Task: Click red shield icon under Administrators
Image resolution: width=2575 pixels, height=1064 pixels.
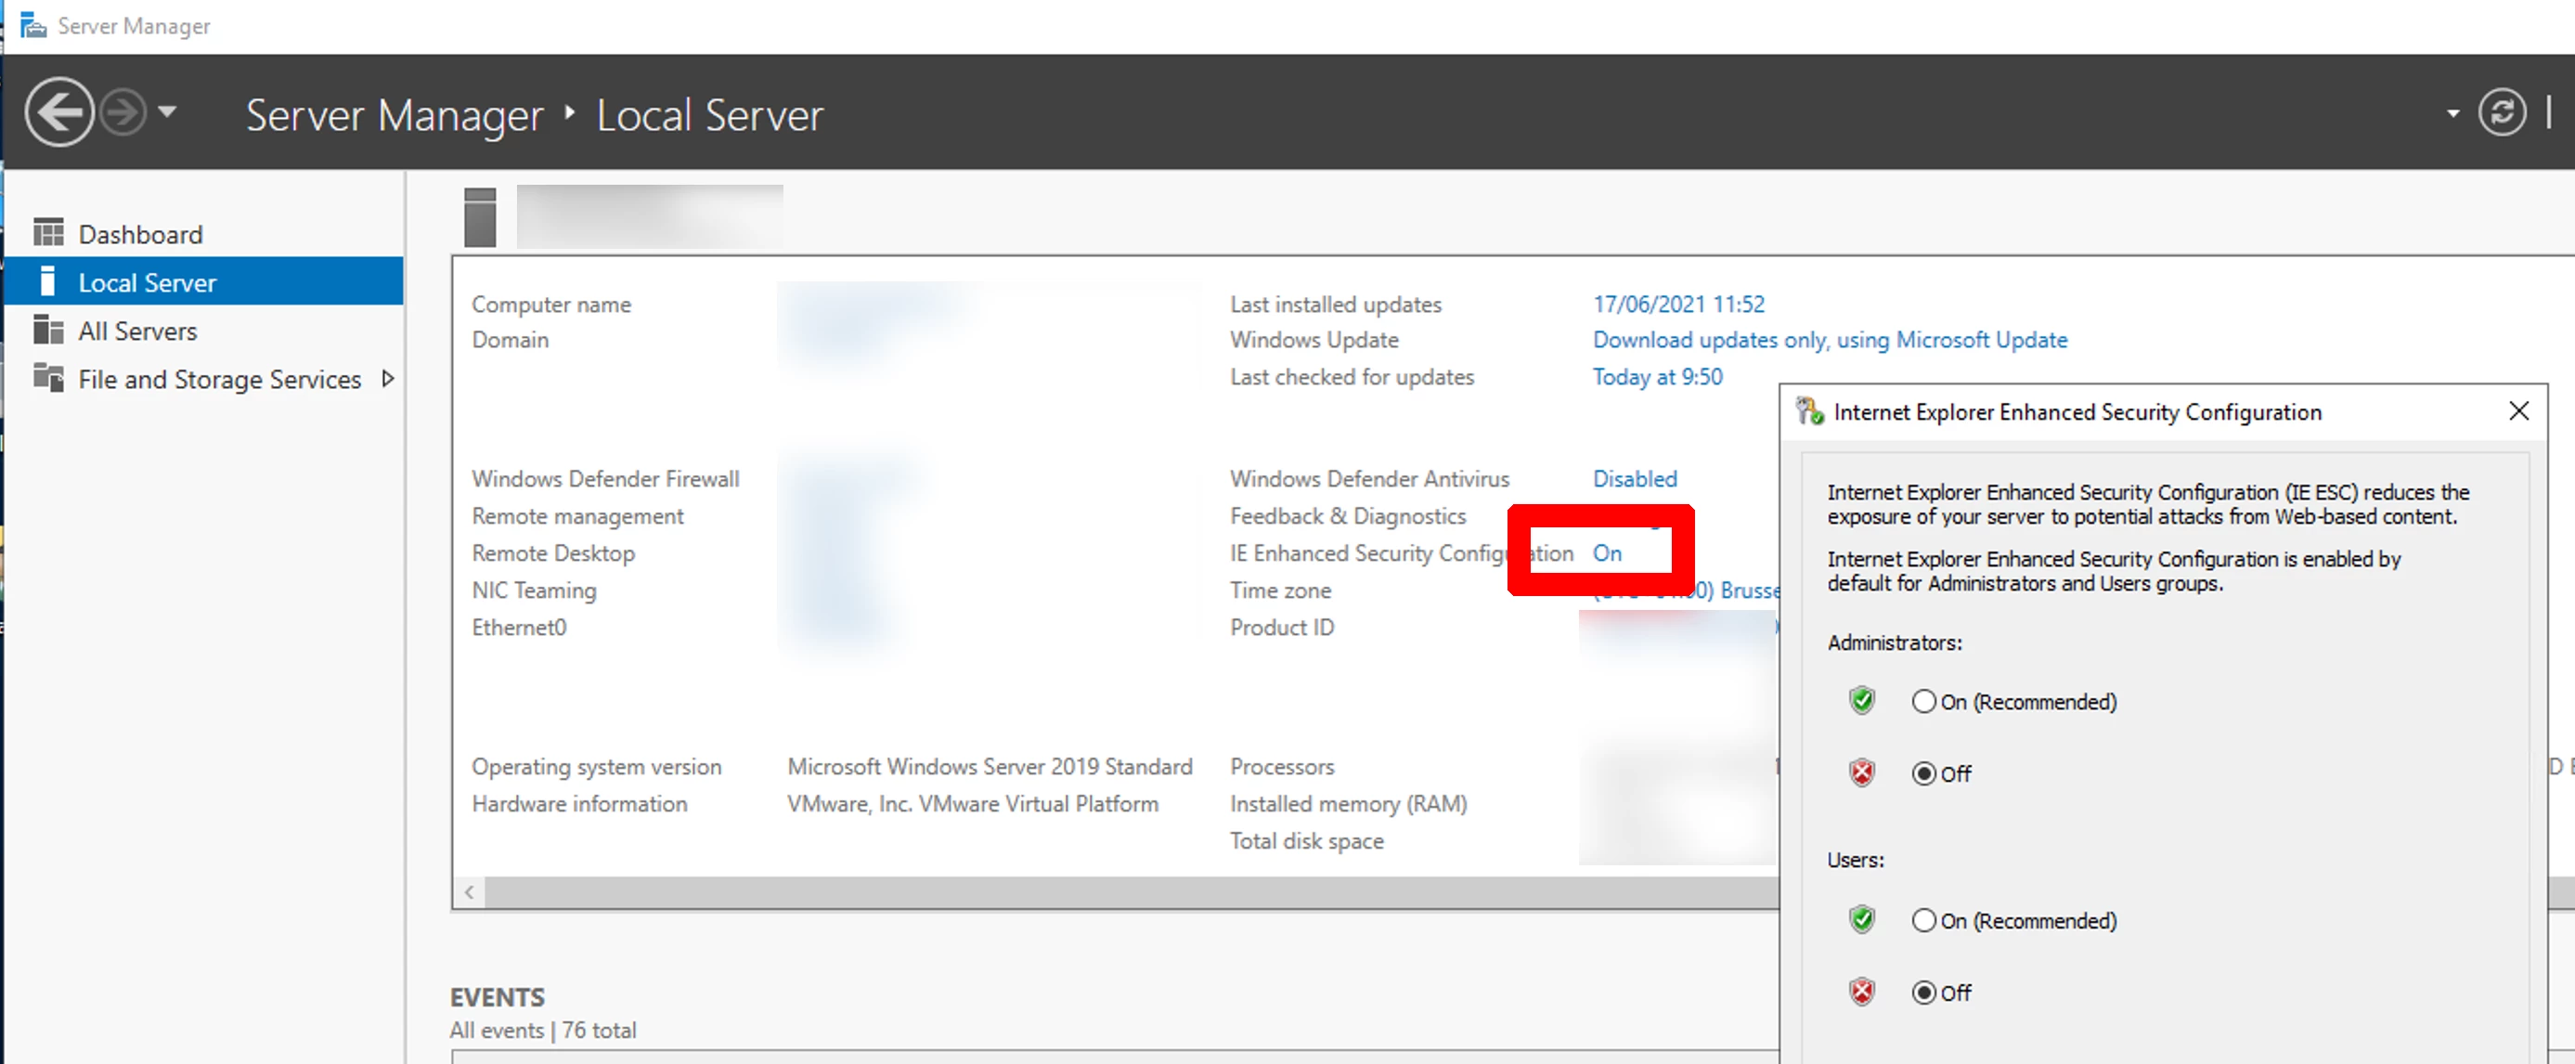Action: tap(1861, 773)
